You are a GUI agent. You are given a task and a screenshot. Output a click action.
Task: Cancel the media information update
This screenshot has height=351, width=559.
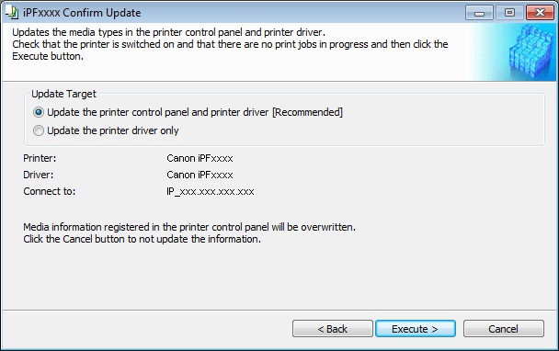point(504,329)
